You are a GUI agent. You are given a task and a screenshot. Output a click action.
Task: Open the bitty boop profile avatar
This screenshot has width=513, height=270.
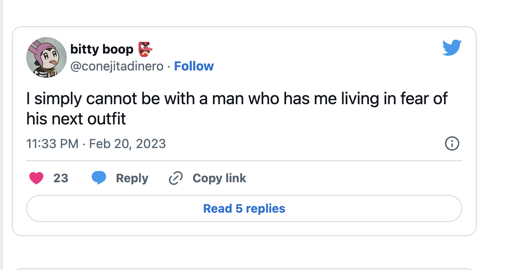tap(46, 57)
